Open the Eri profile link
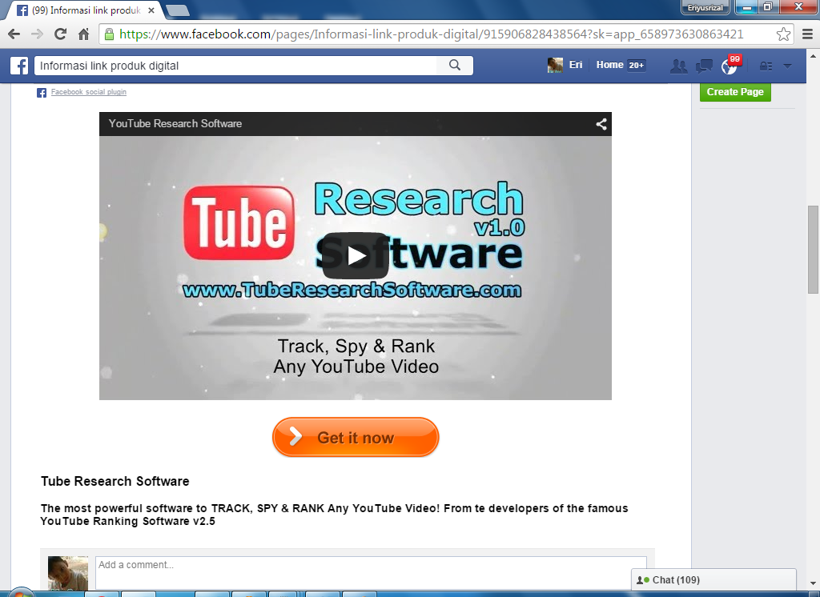Image resolution: width=820 pixels, height=597 pixels. pyautogui.click(x=576, y=65)
